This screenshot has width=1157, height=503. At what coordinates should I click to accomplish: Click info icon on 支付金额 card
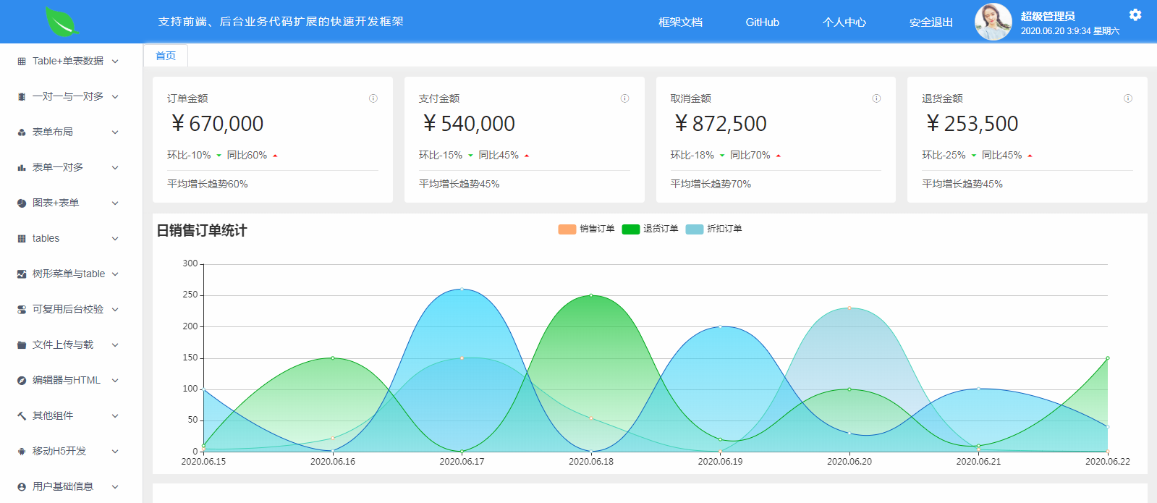(624, 98)
